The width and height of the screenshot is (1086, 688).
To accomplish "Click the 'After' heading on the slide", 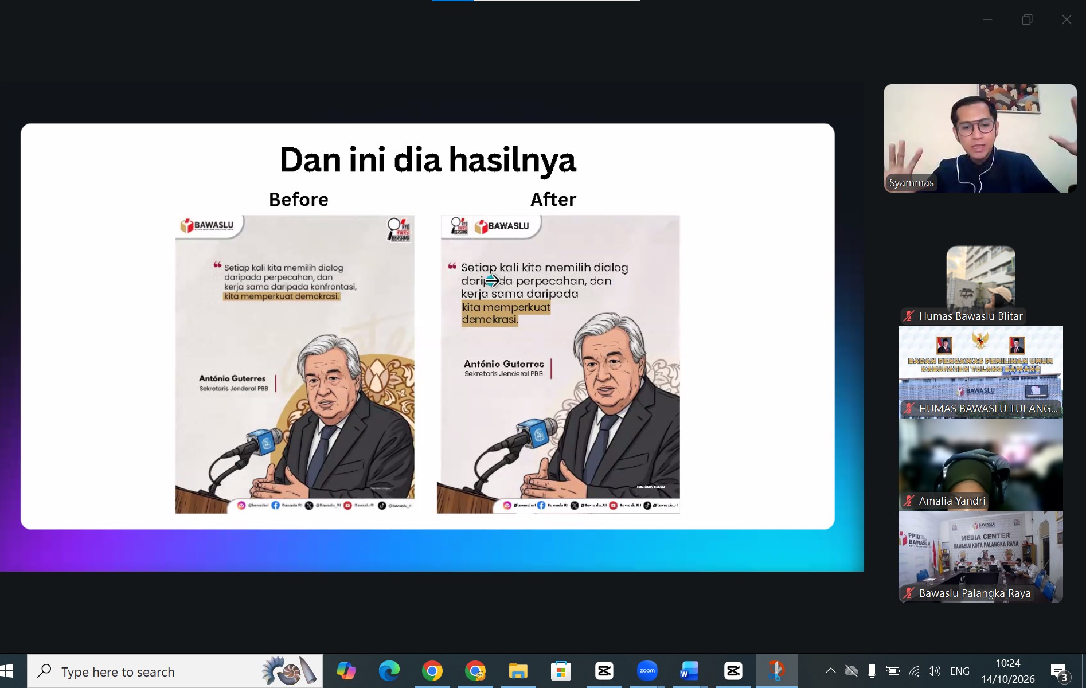I will [553, 200].
